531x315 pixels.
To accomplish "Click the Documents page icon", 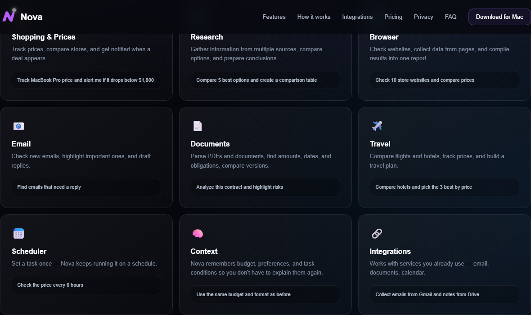I will [x=198, y=126].
